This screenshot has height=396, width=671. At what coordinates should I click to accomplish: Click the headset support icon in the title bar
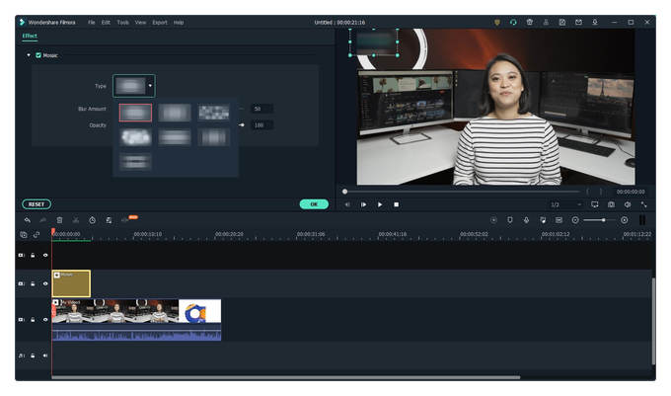(513, 23)
